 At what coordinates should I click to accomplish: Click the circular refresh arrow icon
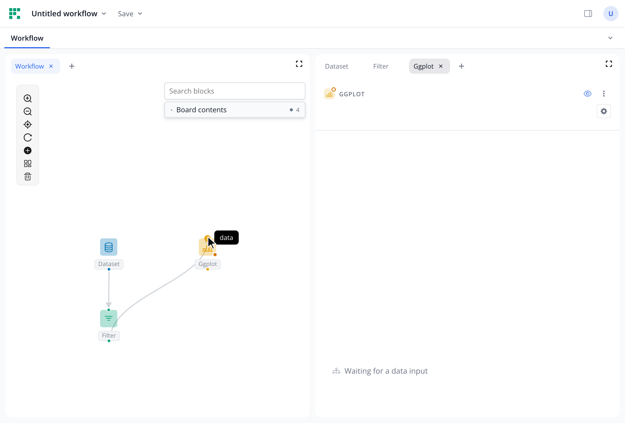(28, 137)
